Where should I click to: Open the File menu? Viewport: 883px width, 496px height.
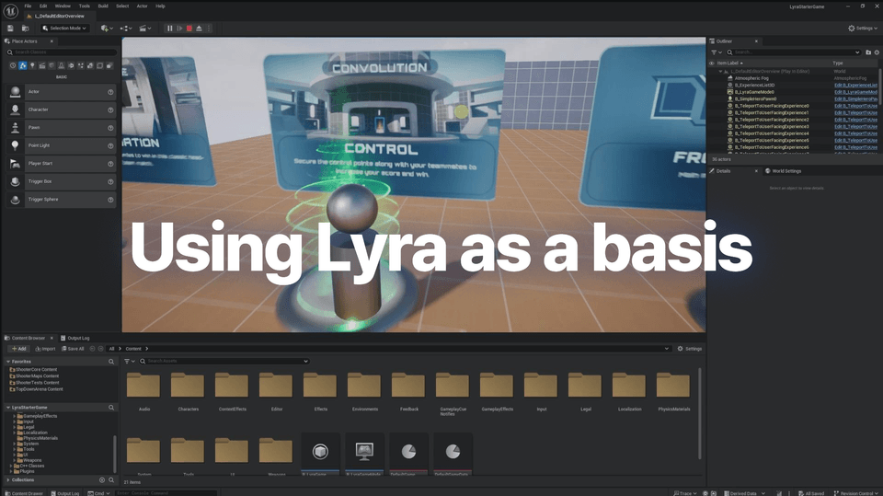tap(28, 6)
